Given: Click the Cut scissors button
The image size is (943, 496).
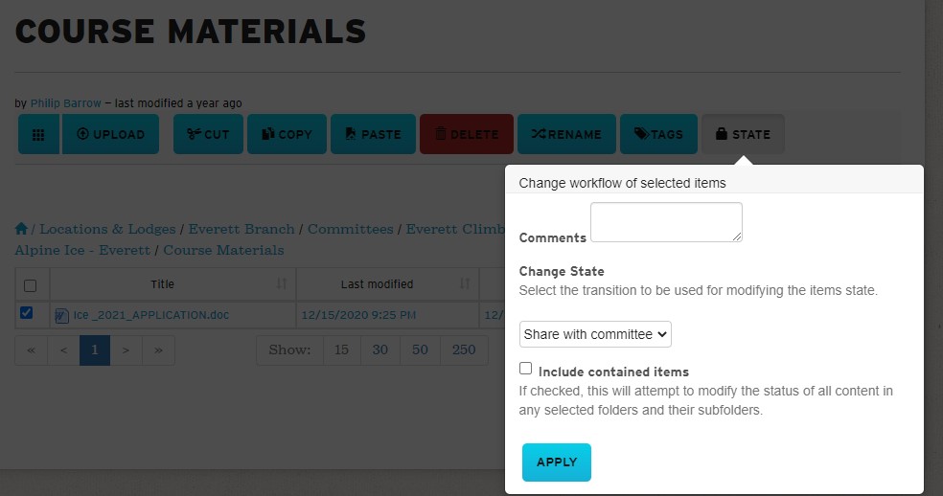Looking at the screenshot, I should pos(208,134).
